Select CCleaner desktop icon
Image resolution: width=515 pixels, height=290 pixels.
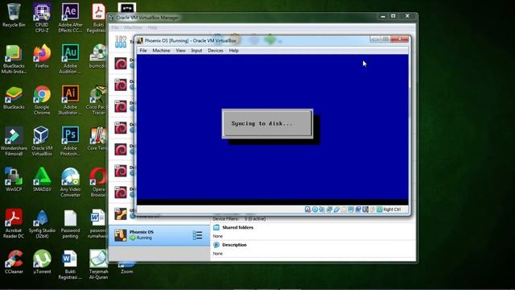[x=14, y=262]
